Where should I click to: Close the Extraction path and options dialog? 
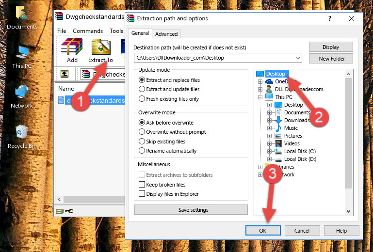(352, 18)
